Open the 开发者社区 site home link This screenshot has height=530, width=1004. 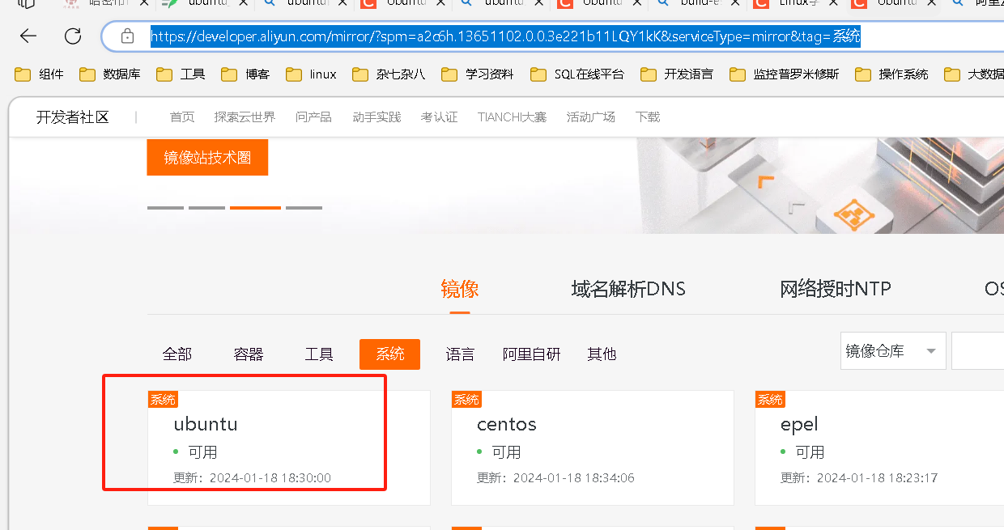pyautogui.click(x=72, y=117)
